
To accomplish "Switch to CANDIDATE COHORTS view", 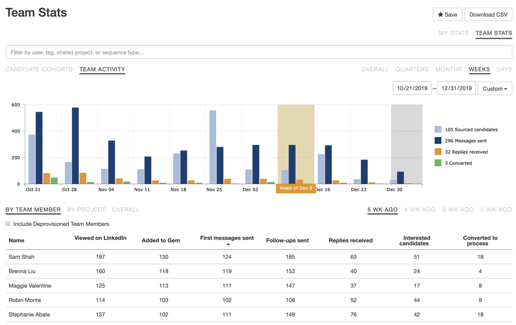I will [x=39, y=69].
